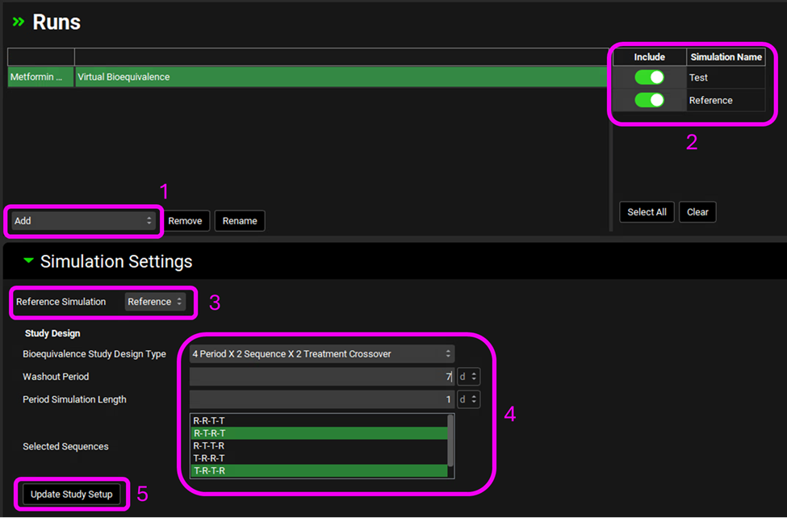Toggle the Include switch for Test
The height and width of the screenshot is (522, 787).
(x=649, y=77)
